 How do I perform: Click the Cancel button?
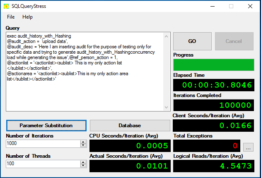[x=234, y=41]
